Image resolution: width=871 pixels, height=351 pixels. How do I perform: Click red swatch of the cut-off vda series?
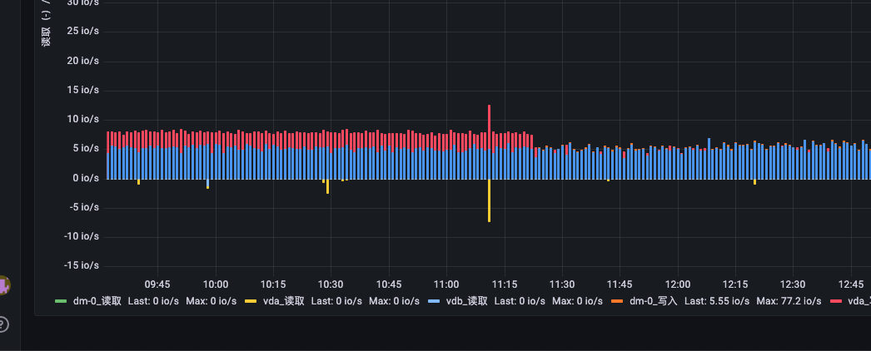pyautogui.click(x=836, y=301)
